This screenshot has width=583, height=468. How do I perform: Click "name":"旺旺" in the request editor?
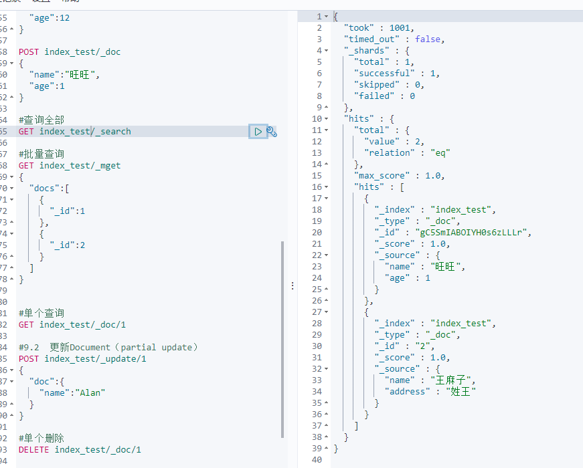[x=64, y=75]
